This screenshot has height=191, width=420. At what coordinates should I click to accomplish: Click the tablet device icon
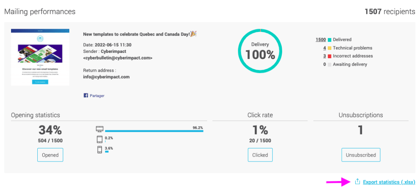click(x=100, y=139)
